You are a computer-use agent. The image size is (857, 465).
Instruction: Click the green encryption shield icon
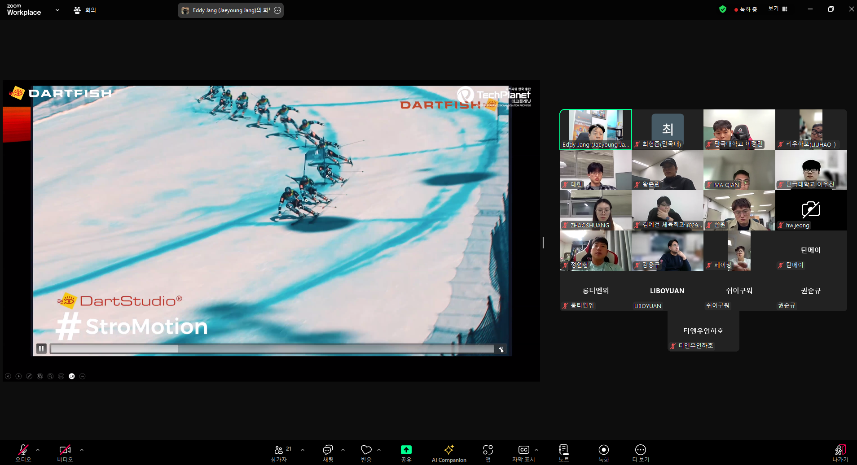tap(723, 9)
